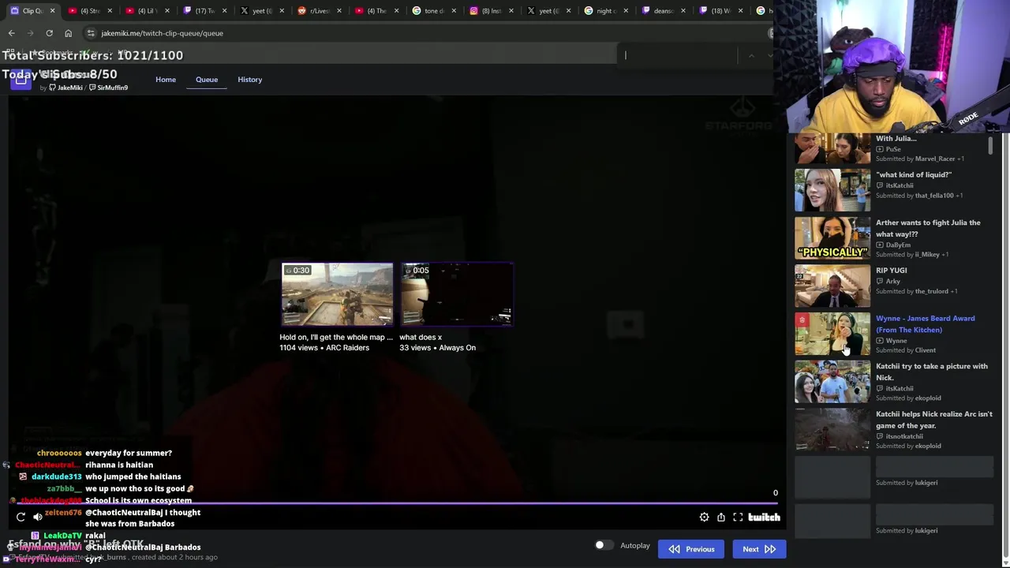1010x568 pixels.
Task: Open the YouTube '(4) Lil Y' tab
Action: pyautogui.click(x=147, y=10)
